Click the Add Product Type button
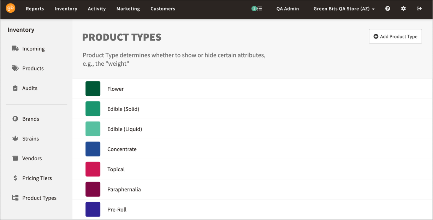Screen dimensions: 433x220 [396, 36]
